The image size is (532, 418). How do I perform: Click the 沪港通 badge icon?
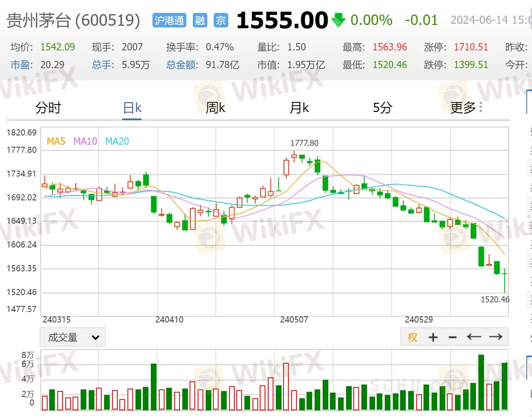tap(169, 20)
